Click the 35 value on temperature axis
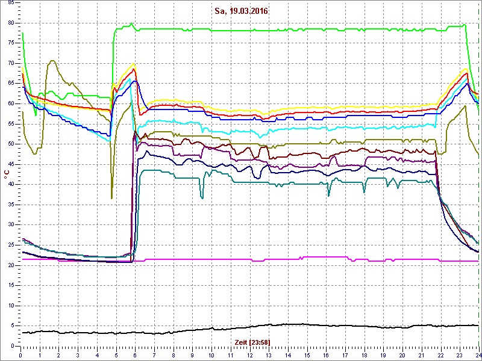This screenshot has height=361, width=482. [10, 205]
